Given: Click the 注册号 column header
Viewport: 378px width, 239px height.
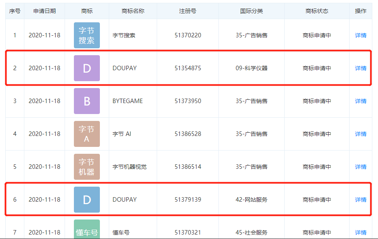Looking at the screenshot, I should [x=188, y=11].
